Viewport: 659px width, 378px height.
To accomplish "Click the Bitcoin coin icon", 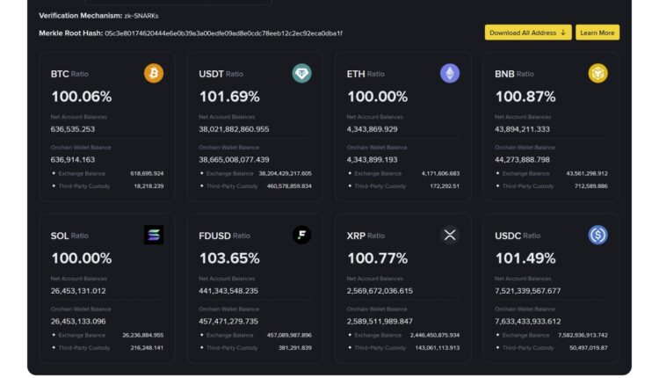I will (154, 73).
